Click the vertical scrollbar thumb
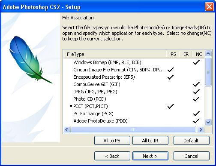Screen dimensions: 216x166 pos(208,72)
